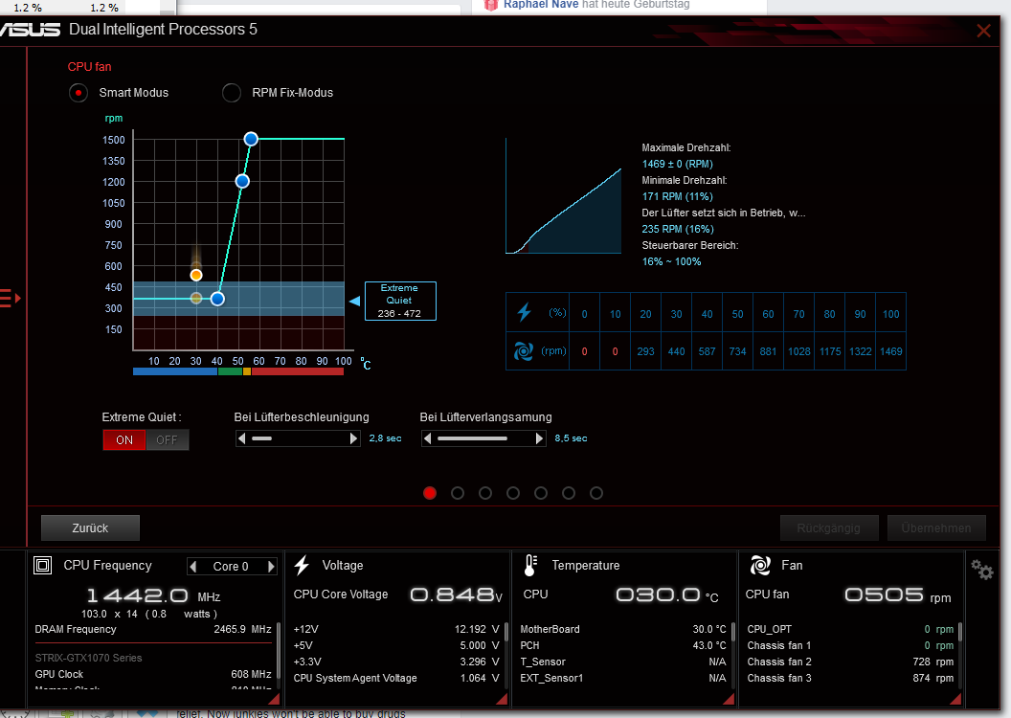Select previous core with left arrow
This screenshot has height=718, width=1011.
(x=192, y=567)
